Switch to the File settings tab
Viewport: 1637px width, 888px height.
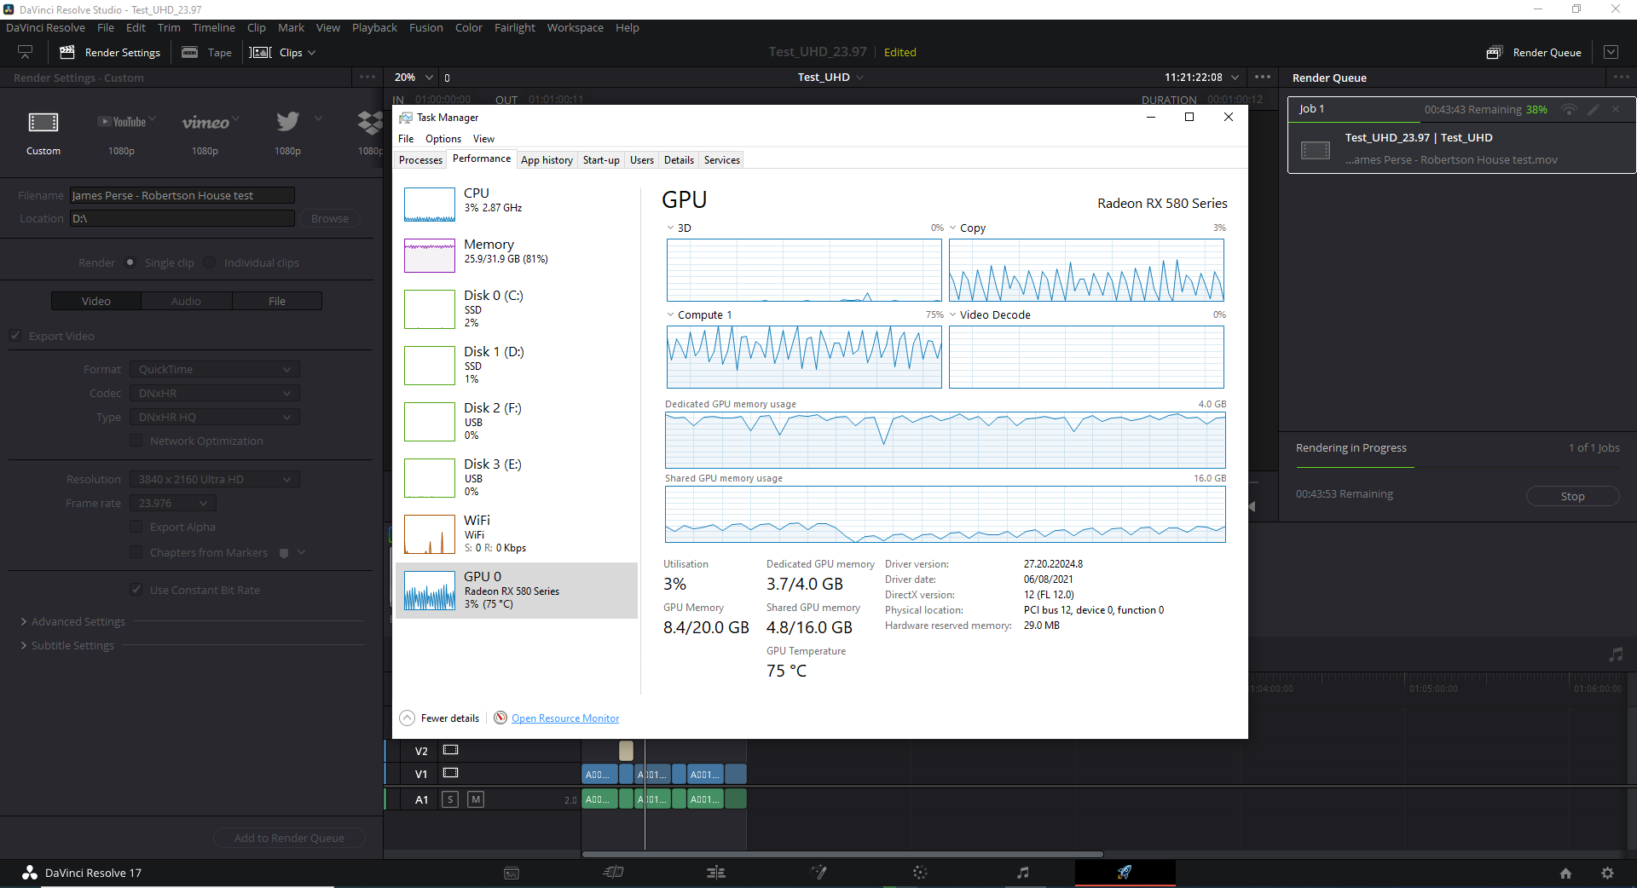pyautogui.click(x=277, y=301)
